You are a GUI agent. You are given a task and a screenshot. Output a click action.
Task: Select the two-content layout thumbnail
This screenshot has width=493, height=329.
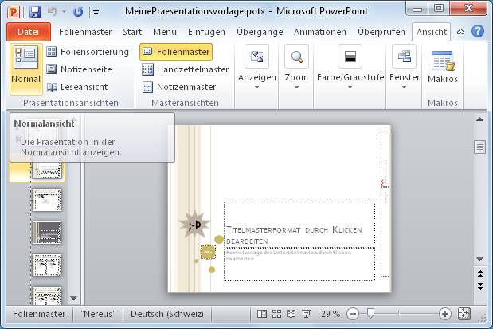click(47, 265)
